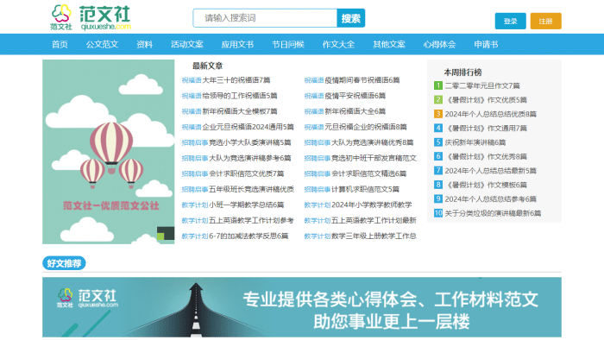Click the search input field
The height and width of the screenshot is (340, 604).
[x=265, y=18]
